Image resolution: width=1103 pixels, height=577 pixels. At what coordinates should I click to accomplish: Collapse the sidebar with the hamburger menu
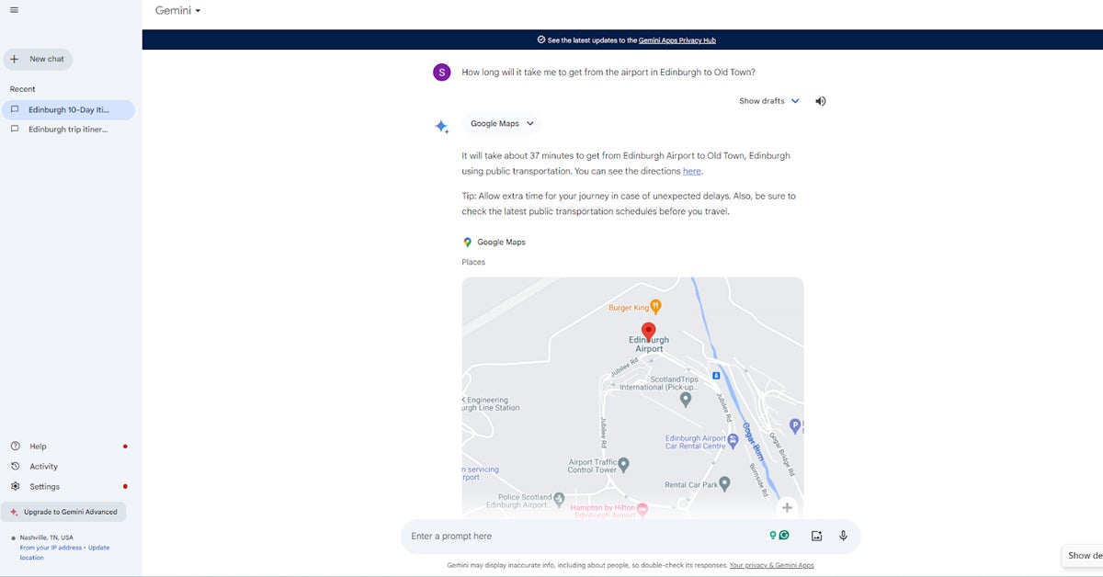14,10
